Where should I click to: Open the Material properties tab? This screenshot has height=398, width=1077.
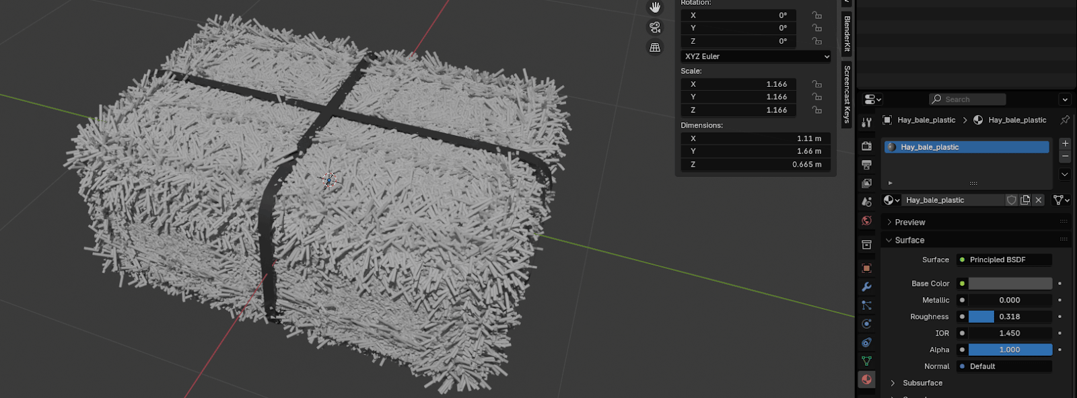click(x=866, y=380)
